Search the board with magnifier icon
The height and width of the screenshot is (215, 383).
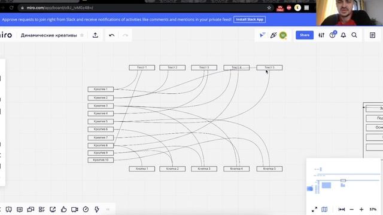pyautogui.click(x=354, y=35)
